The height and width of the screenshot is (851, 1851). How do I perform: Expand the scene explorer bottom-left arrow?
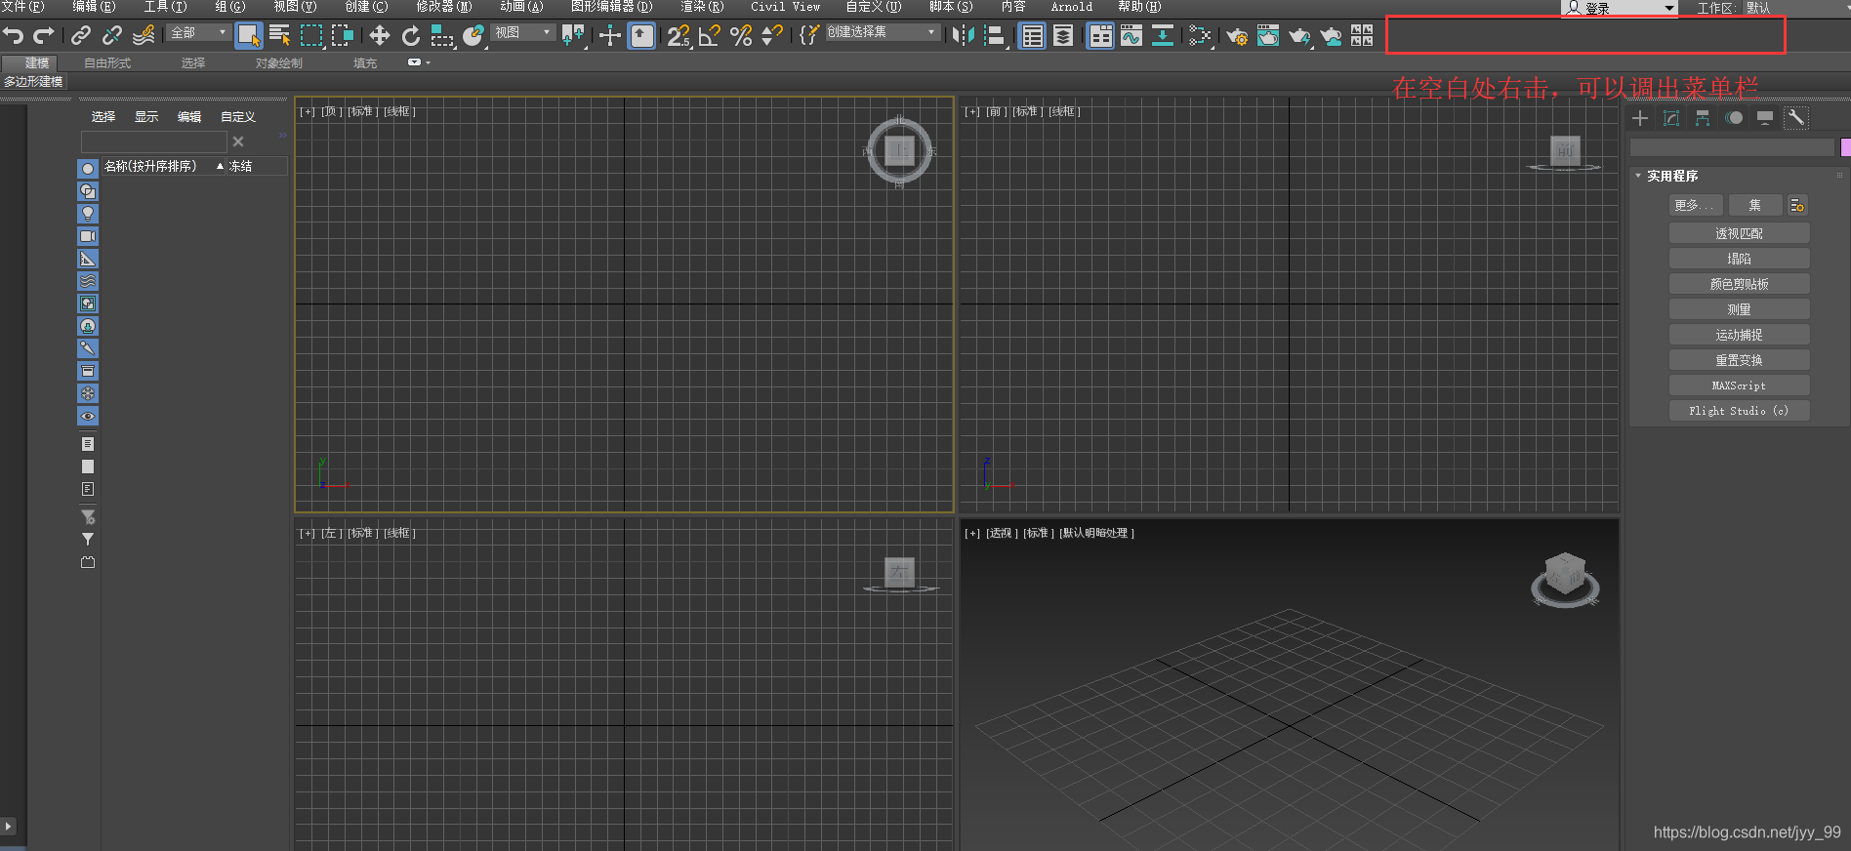coord(8,827)
